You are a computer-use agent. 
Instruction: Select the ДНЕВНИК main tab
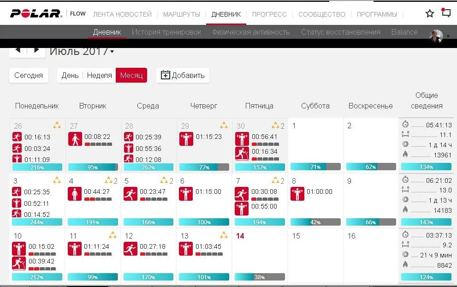pyautogui.click(x=226, y=14)
